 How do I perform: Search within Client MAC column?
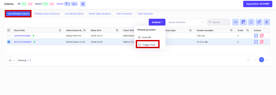(x=60, y=30)
